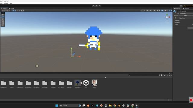Screen dimensions: 193x108
Task: Click the scene orientation gizmo center cube
Action: tap(167, 17)
